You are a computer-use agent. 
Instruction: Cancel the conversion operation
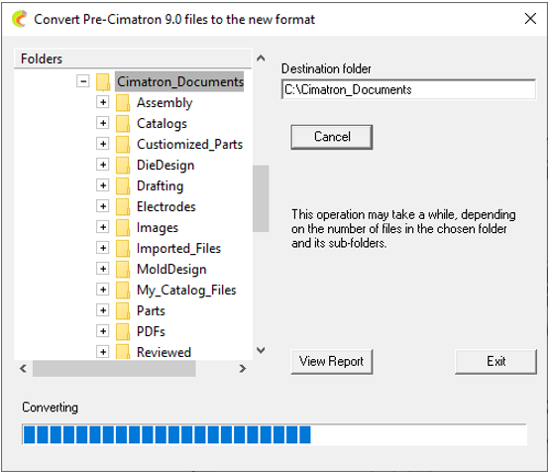click(332, 137)
